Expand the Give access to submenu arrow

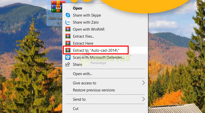(x=143, y=83)
